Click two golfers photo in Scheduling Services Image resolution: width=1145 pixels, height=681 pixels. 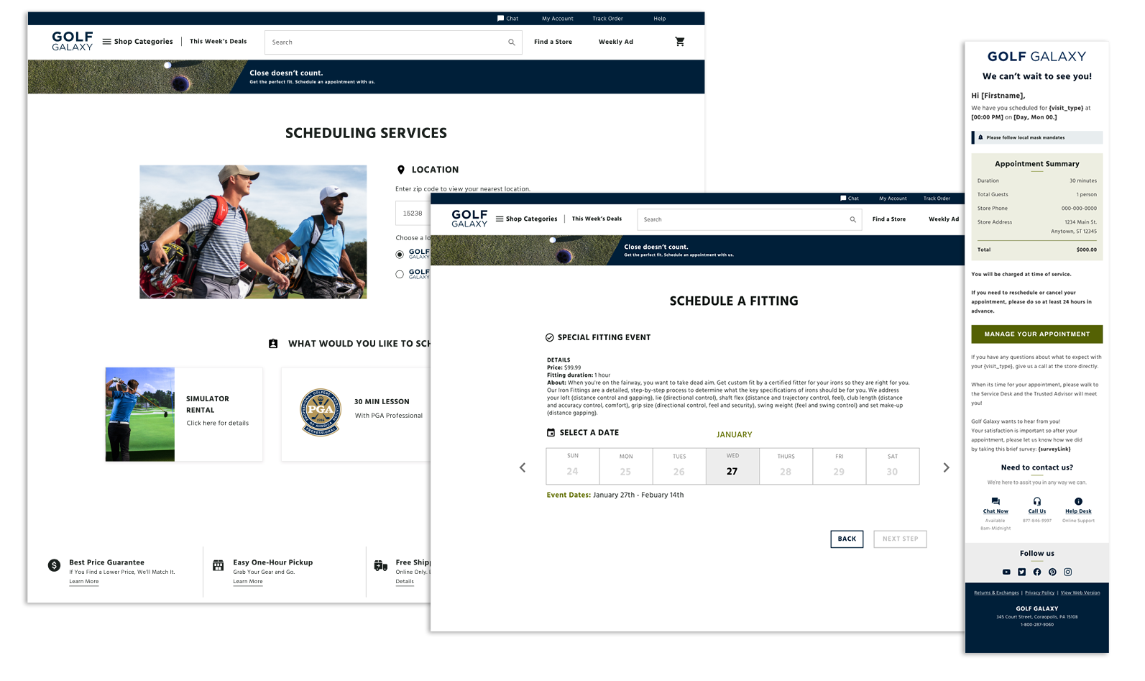(253, 232)
